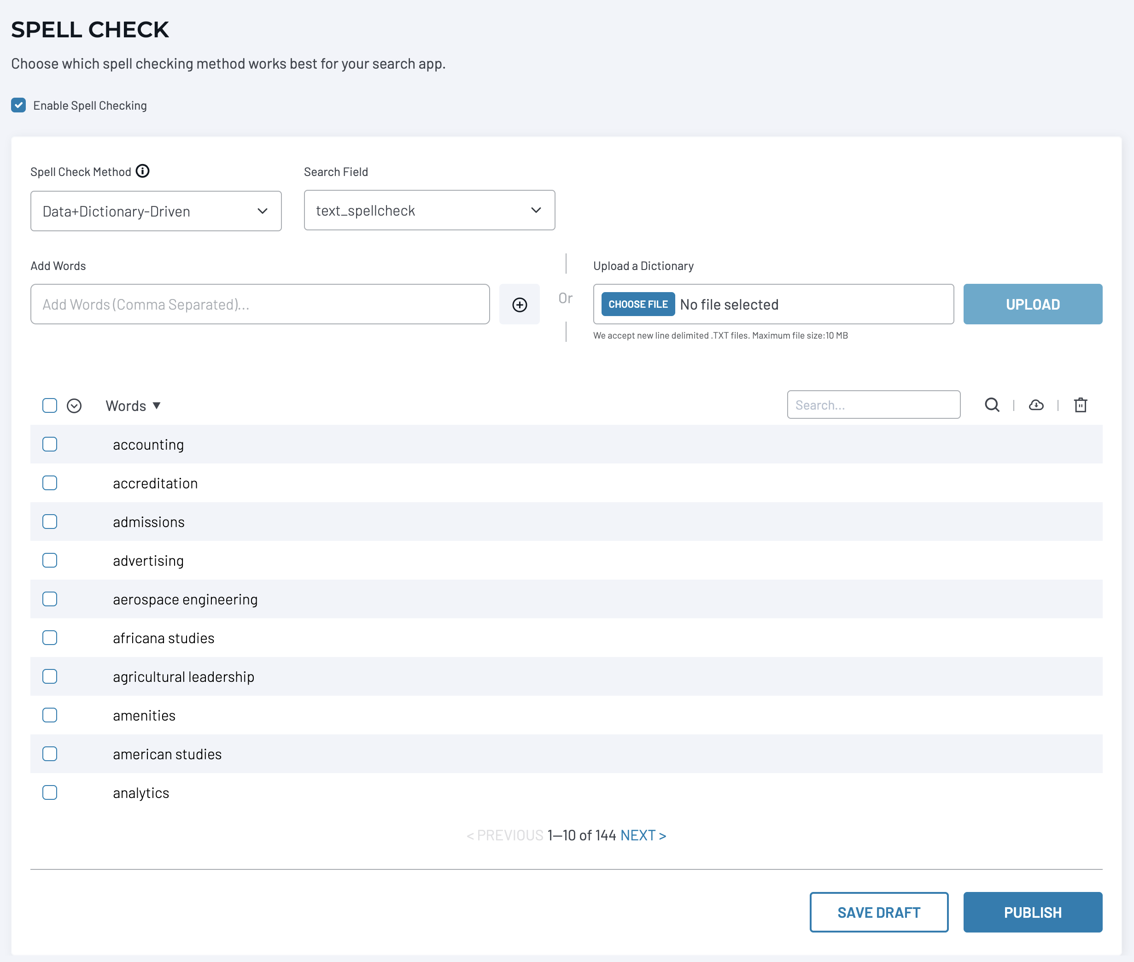Click the trash delete icon
1134x962 pixels.
tap(1080, 405)
